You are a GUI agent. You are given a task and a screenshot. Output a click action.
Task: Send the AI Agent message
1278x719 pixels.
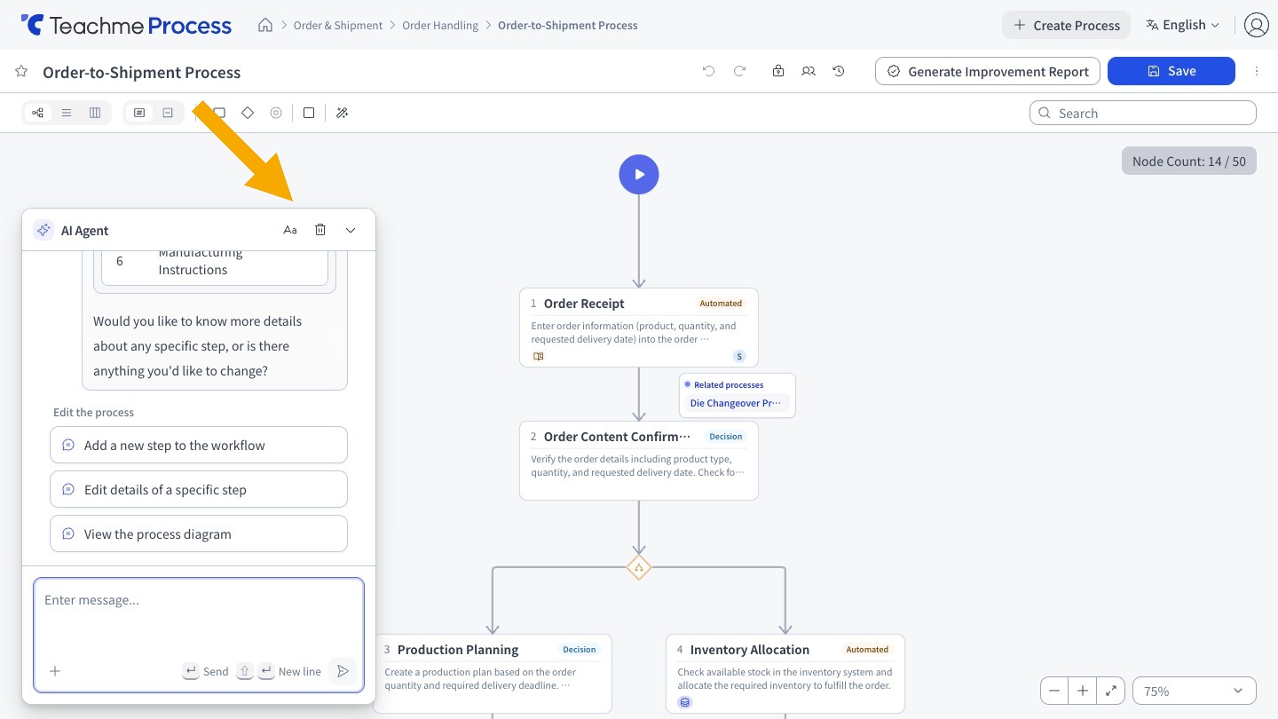point(343,671)
